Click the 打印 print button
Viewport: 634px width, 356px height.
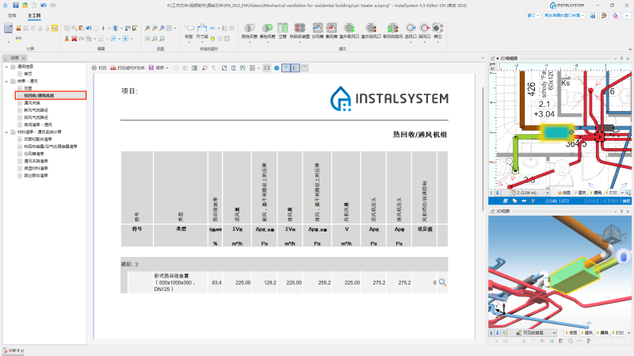click(99, 68)
